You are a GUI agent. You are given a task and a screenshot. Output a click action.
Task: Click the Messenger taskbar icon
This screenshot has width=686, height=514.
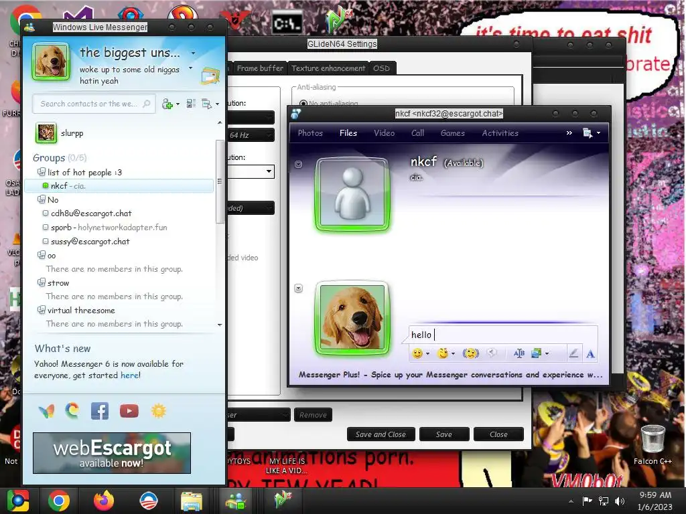[236, 501]
